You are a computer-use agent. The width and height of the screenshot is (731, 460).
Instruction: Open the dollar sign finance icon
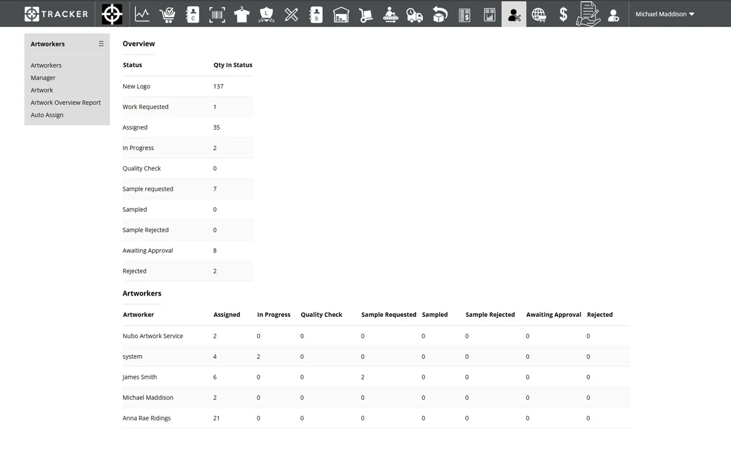pos(563,14)
